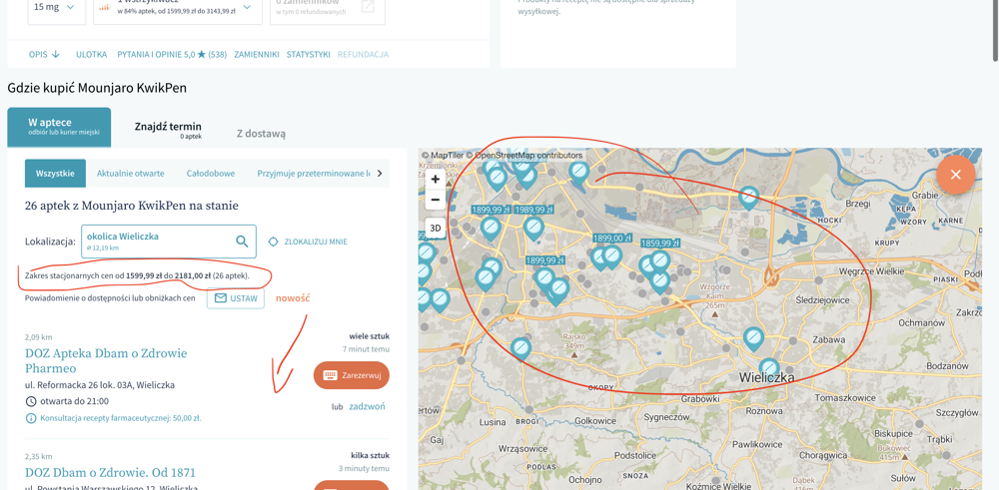Zoom out with the map minus button
This screenshot has width=999, height=490.
pos(436,200)
